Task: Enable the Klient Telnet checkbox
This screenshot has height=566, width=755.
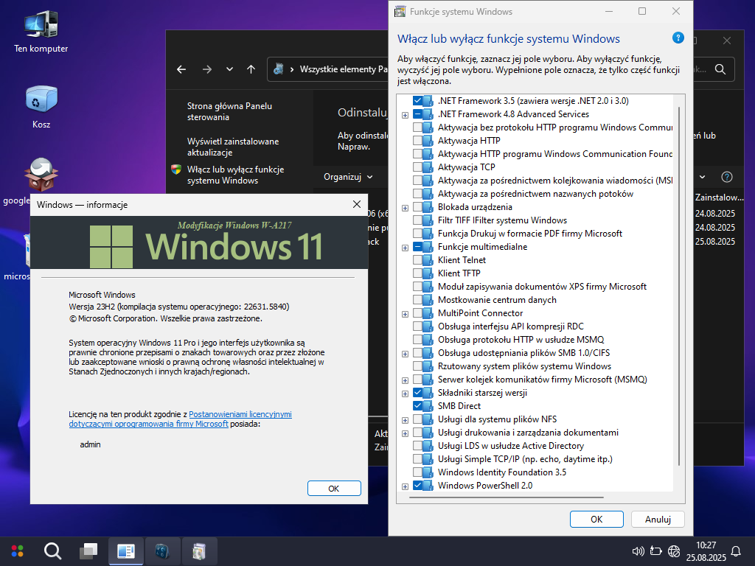Action: pyautogui.click(x=418, y=260)
